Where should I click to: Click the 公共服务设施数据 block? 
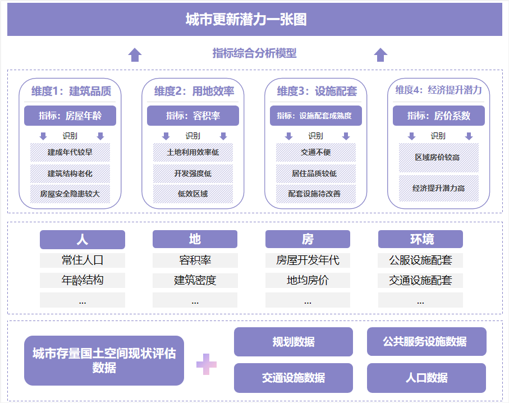(x=426, y=342)
